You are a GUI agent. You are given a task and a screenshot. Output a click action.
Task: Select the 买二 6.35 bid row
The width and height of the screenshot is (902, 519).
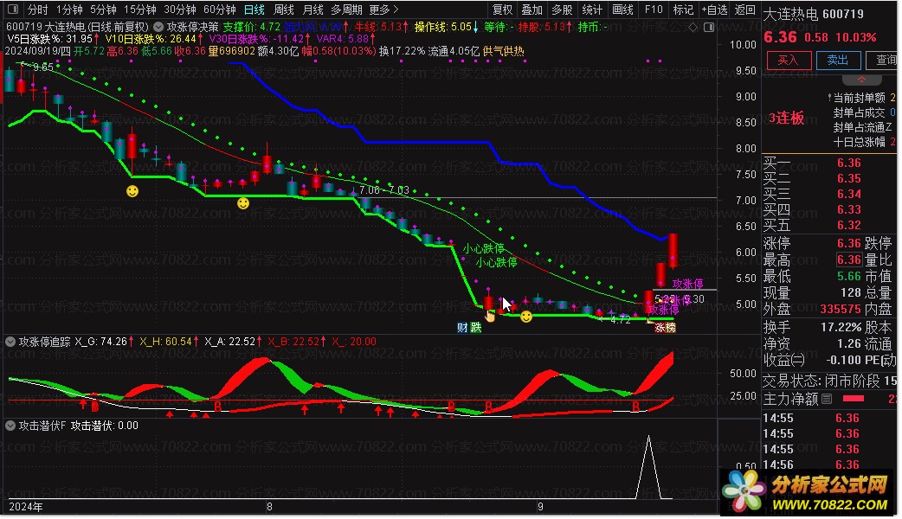tap(829, 179)
